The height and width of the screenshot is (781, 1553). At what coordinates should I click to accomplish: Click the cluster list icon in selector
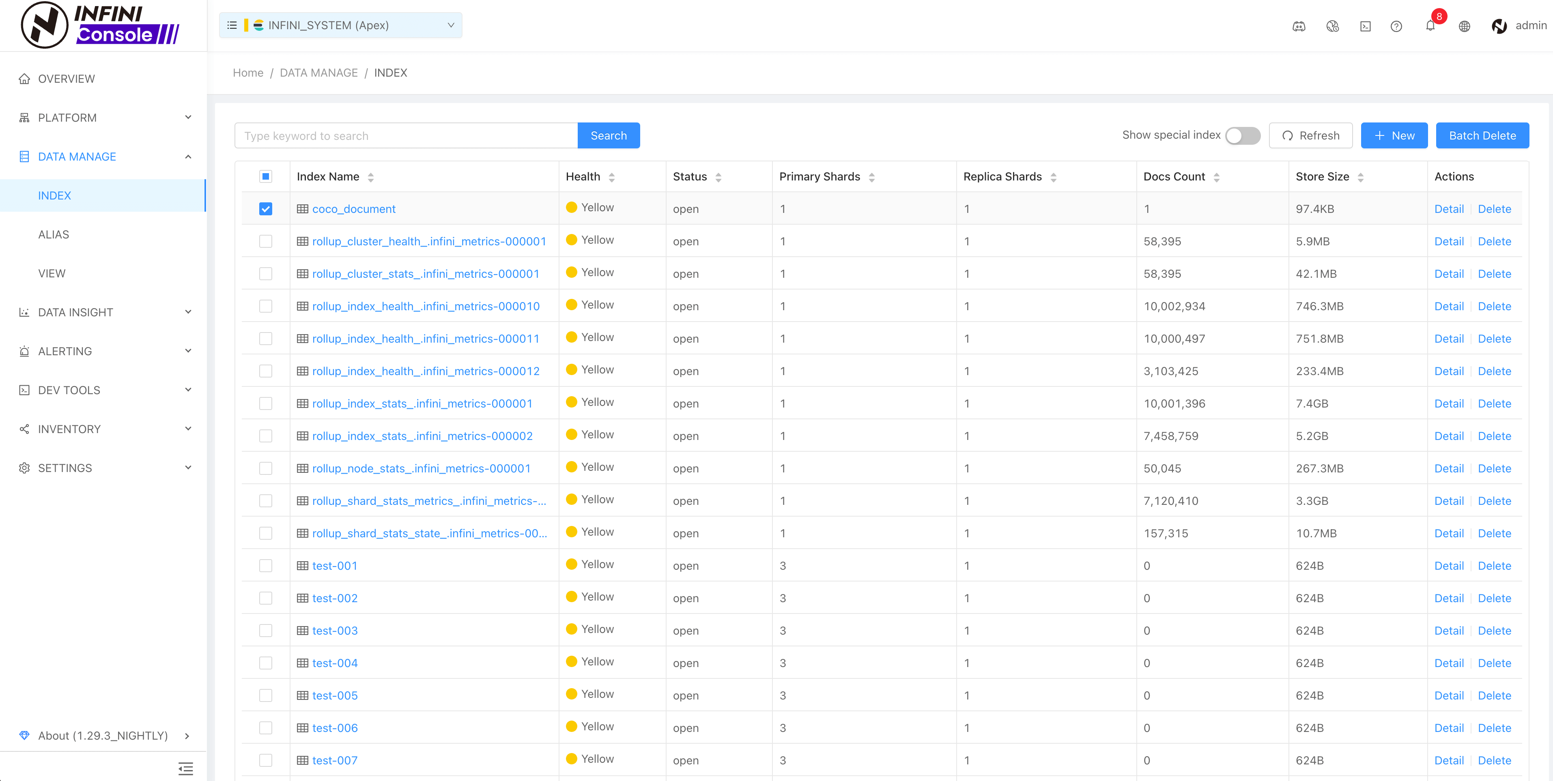(x=232, y=25)
